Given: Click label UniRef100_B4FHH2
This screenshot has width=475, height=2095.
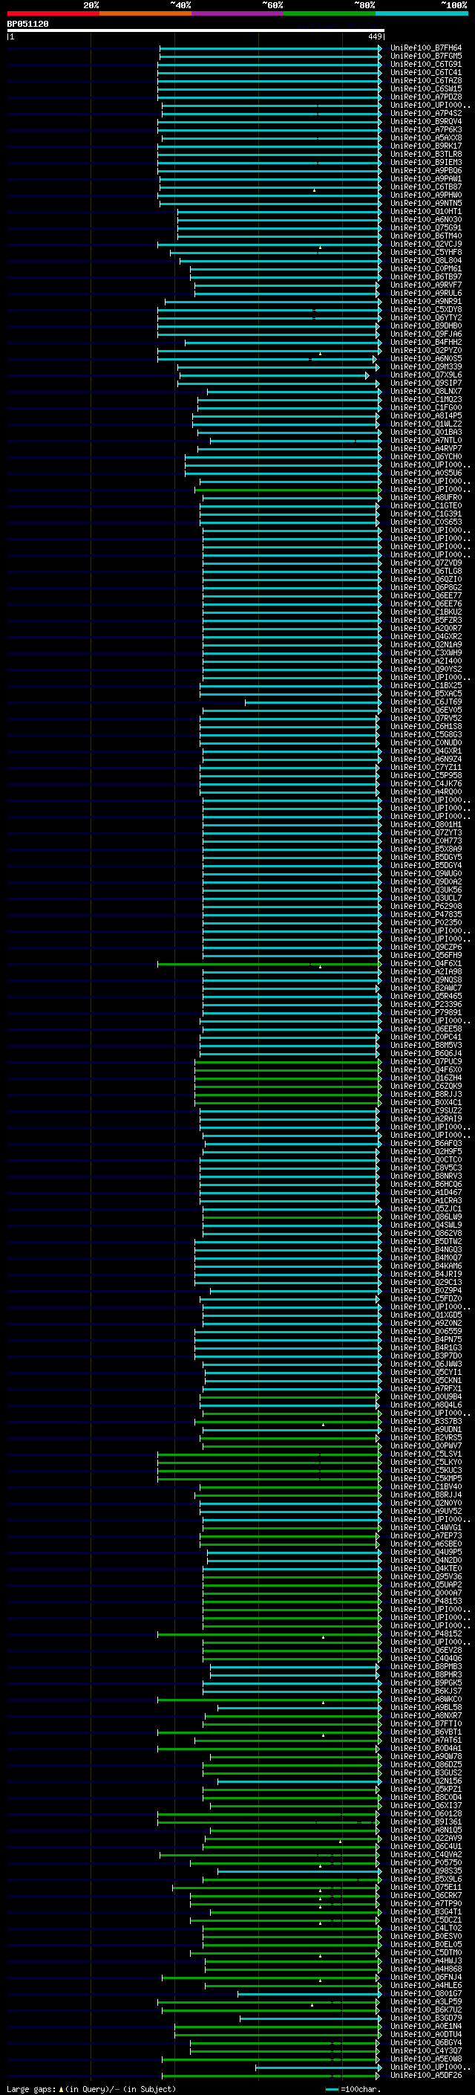Looking at the screenshot, I should pos(426,343).
